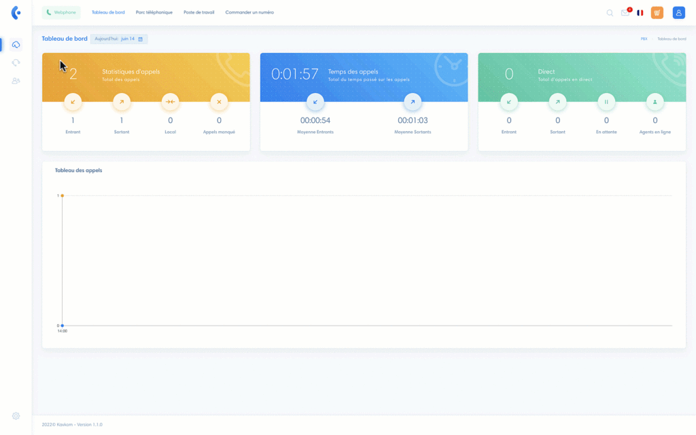Click the 'PBX' breadcrumb link

pyautogui.click(x=644, y=39)
